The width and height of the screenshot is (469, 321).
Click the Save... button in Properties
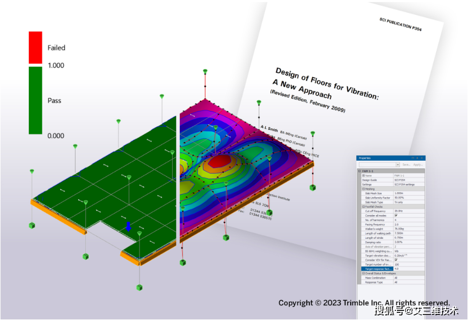coord(407,165)
